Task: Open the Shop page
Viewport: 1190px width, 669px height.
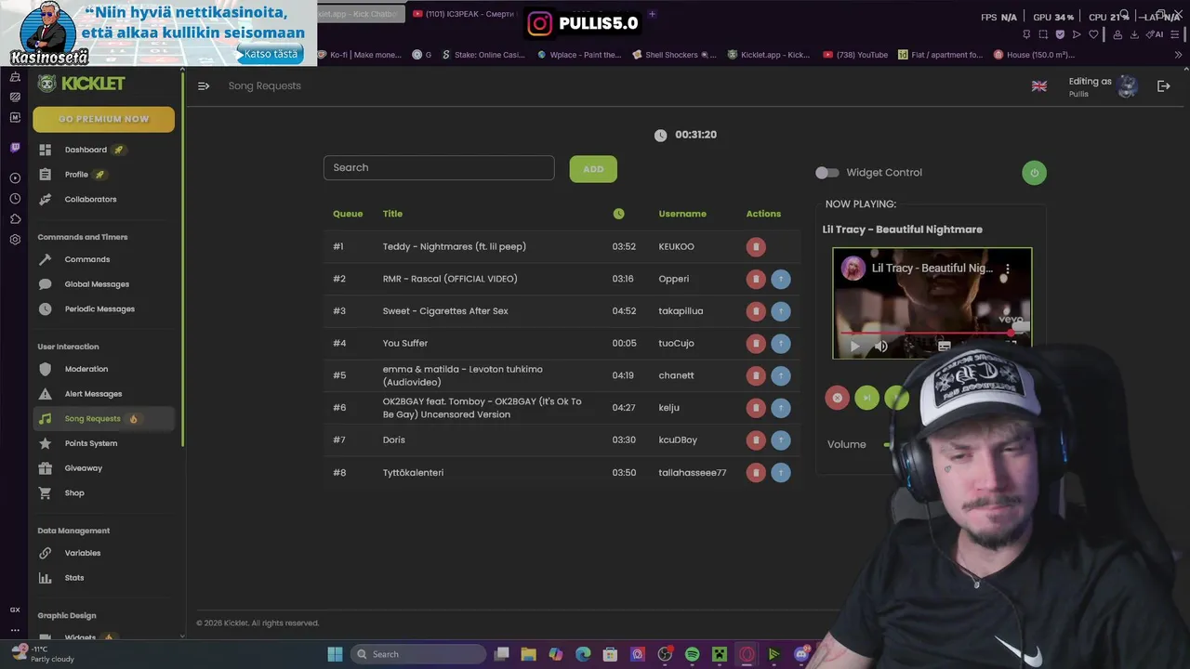Action: [74, 492]
